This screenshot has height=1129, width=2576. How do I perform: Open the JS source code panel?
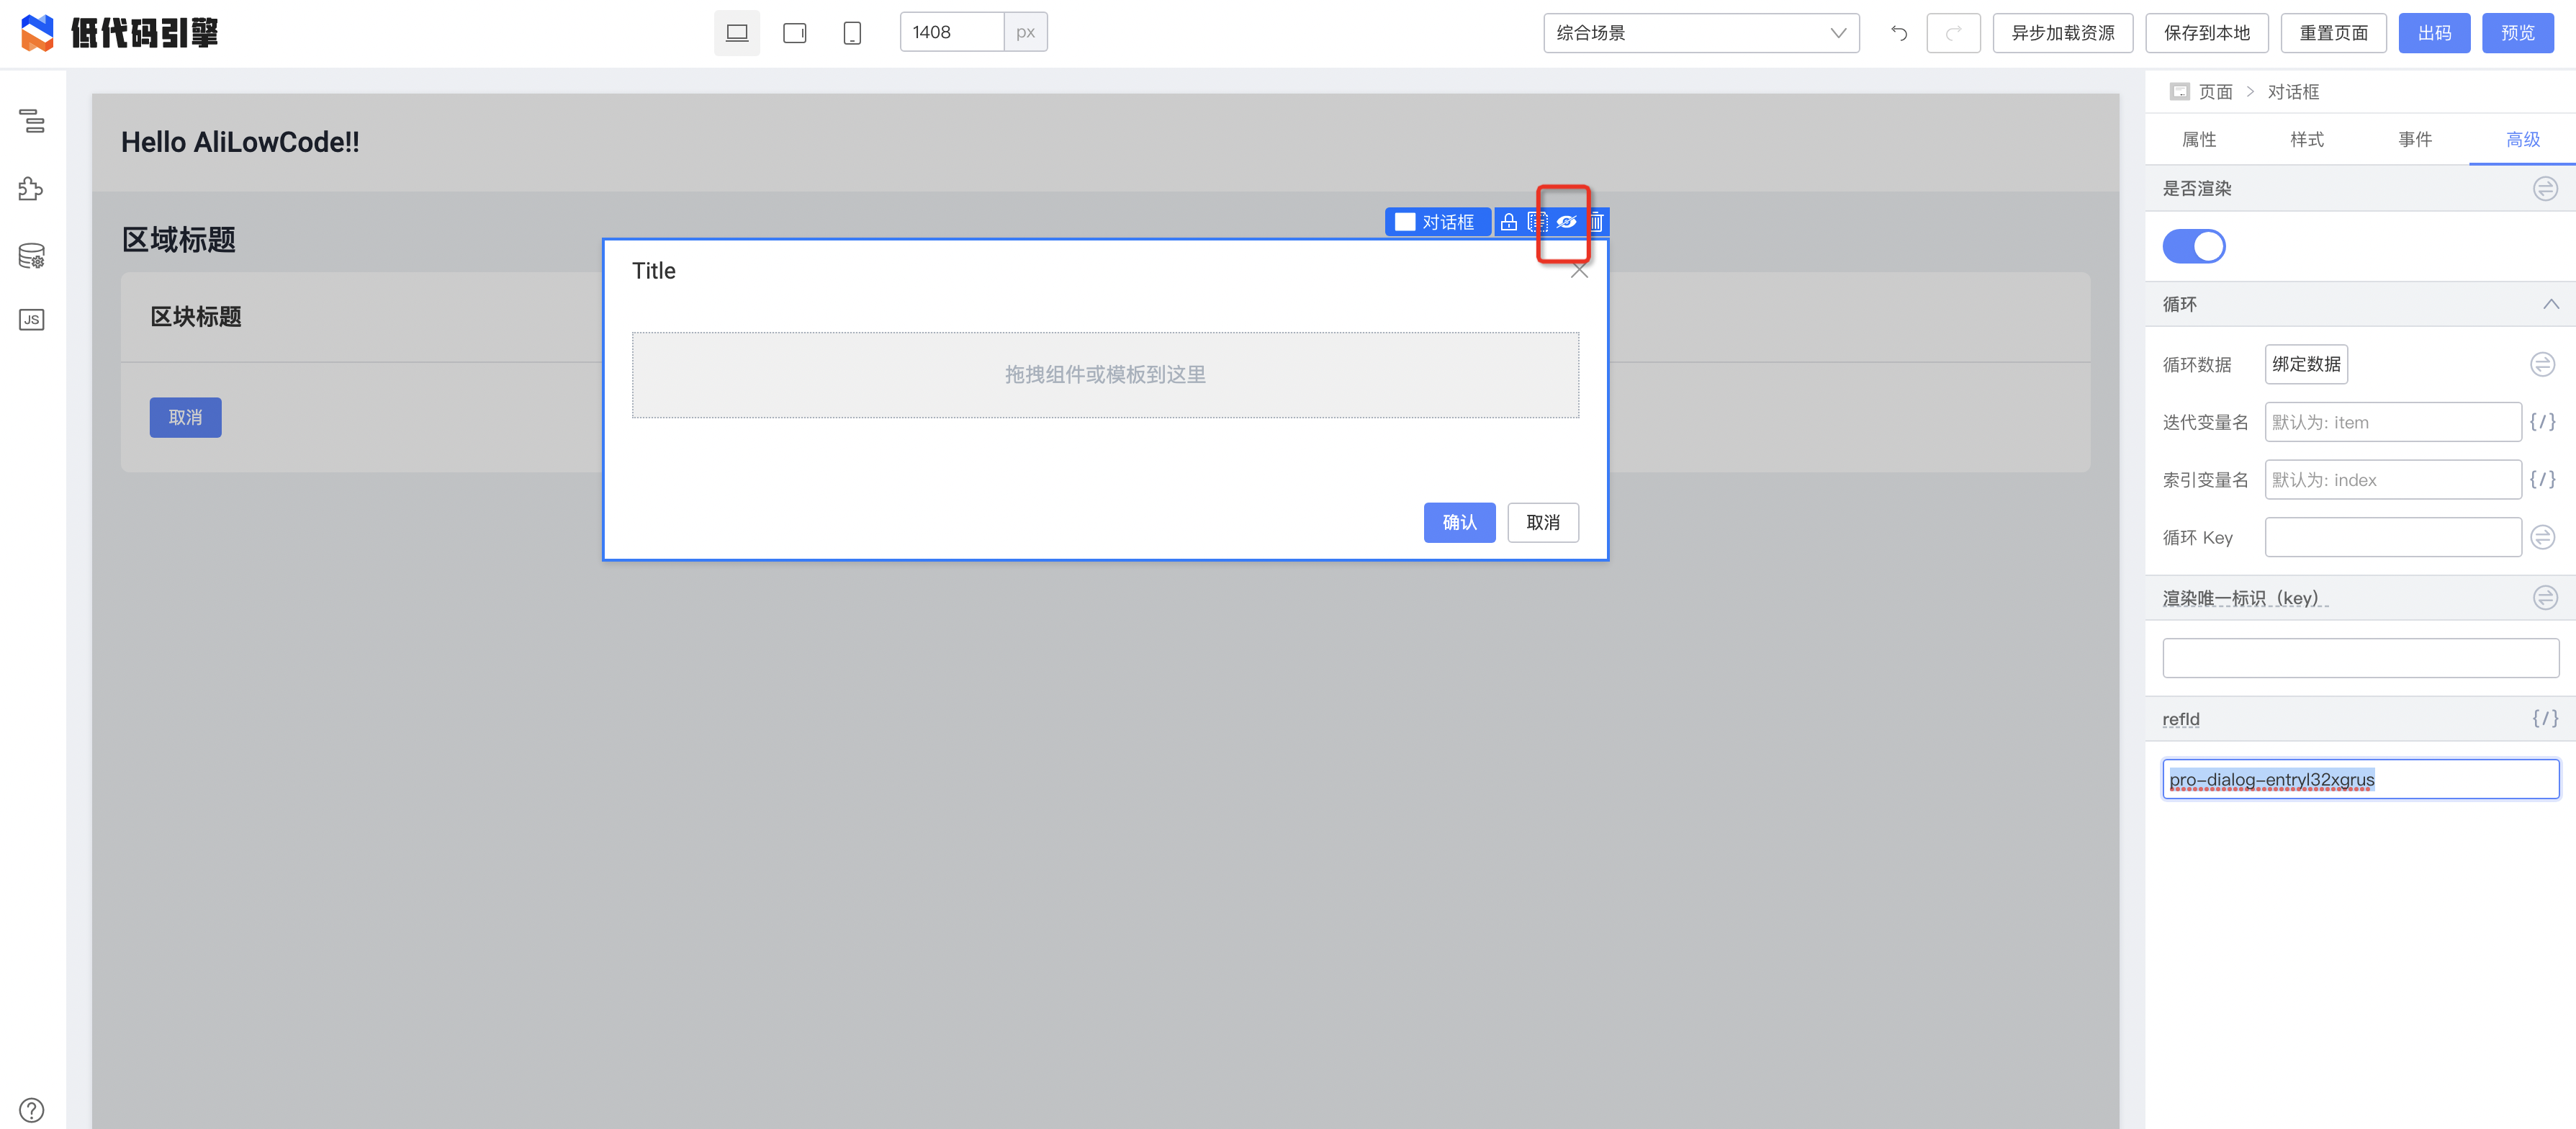[x=32, y=320]
